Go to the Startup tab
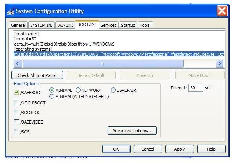The image size is (232, 164). (128, 25)
